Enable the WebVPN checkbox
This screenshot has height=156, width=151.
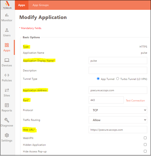coord(145,138)
